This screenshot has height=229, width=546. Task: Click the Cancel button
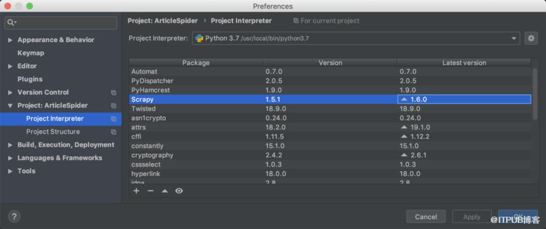click(x=426, y=217)
